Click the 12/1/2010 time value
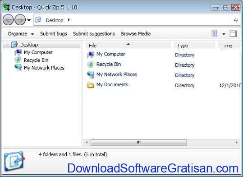Screen dimensions: 243x177 (230, 85)
